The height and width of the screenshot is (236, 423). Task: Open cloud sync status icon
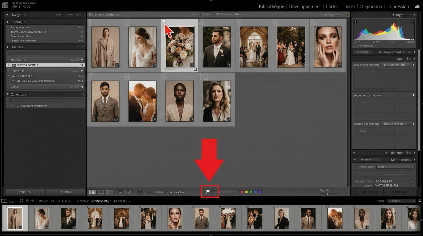(417, 6)
